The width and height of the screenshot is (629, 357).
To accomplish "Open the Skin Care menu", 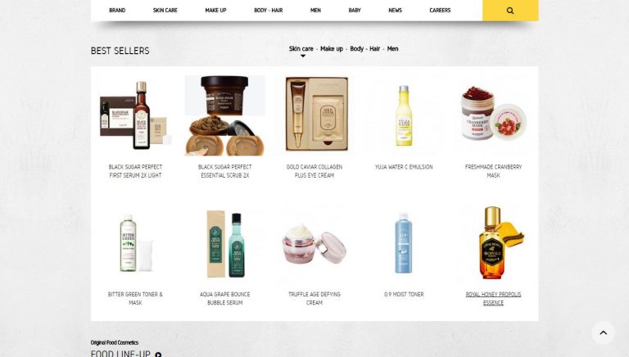I will [165, 11].
